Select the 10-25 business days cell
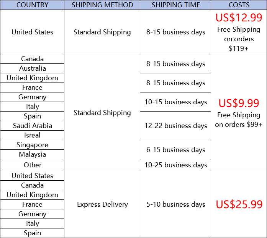The image size is (267, 238). pyautogui.click(x=175, y=165)
